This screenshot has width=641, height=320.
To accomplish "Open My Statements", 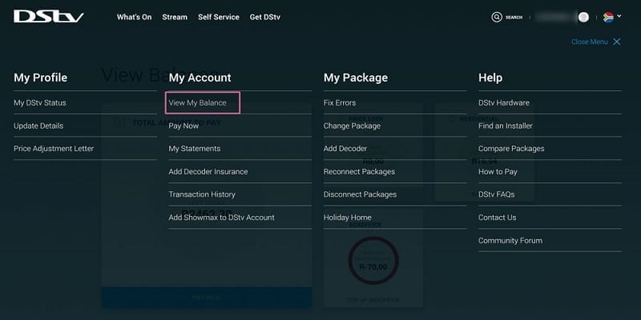I will [x=195, y=149].
